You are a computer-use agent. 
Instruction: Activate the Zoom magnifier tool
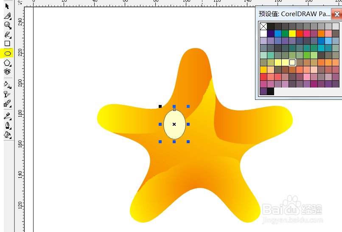[x=8, y=25]
